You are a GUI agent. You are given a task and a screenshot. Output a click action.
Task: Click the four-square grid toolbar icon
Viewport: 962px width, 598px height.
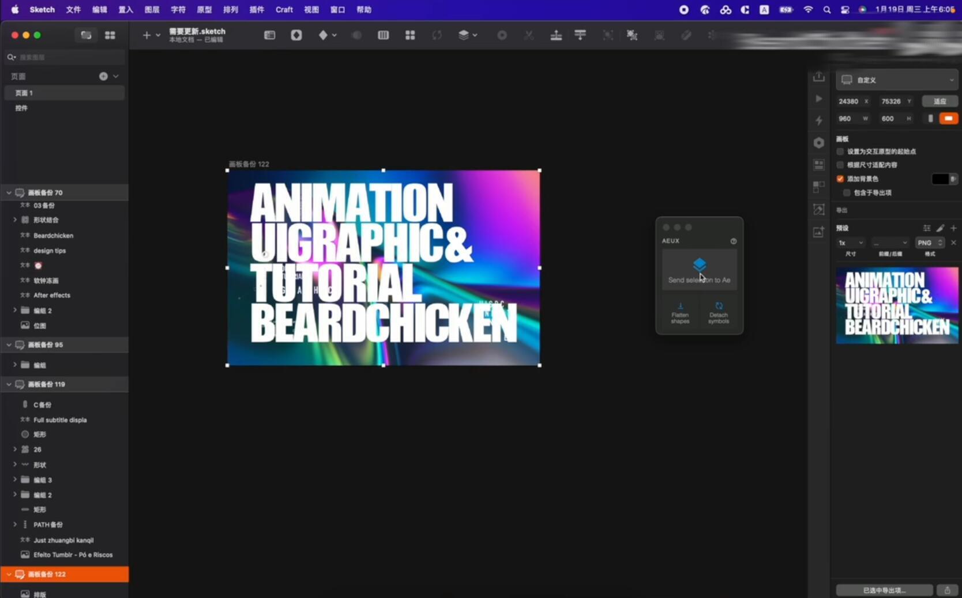[410, 35]
